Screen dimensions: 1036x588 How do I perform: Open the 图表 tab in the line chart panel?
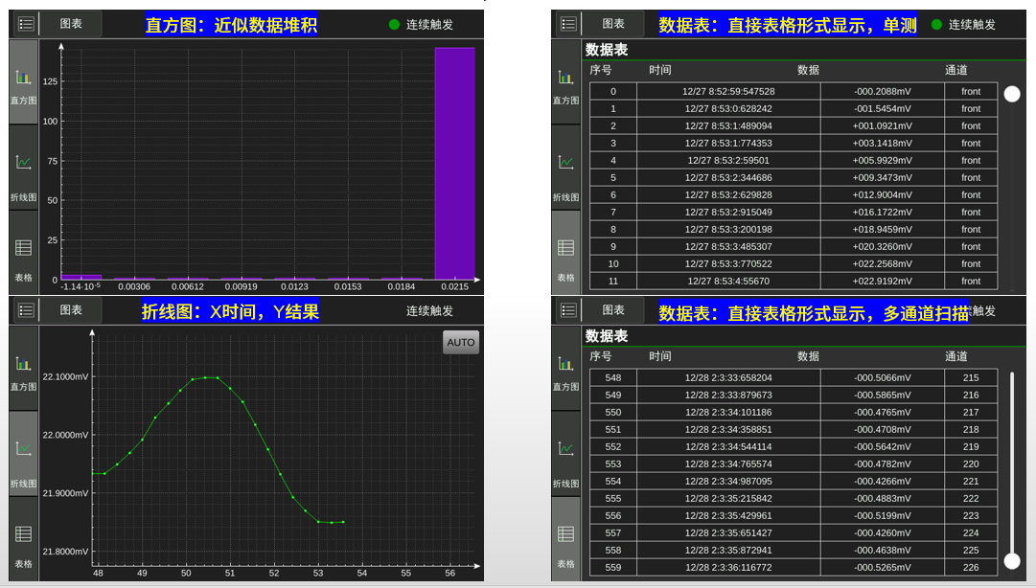[x=71, y=310]
